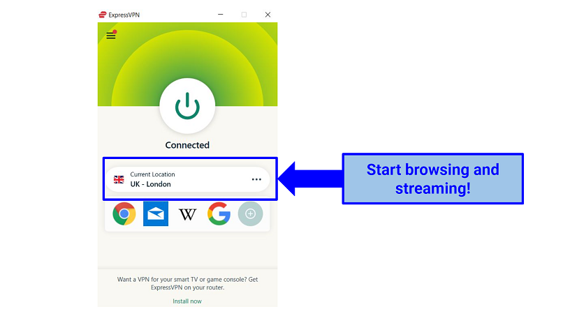Screen dimensions: 563x316
Task: Launch the Mail app shortcut
Action: (x=156, y=214)
